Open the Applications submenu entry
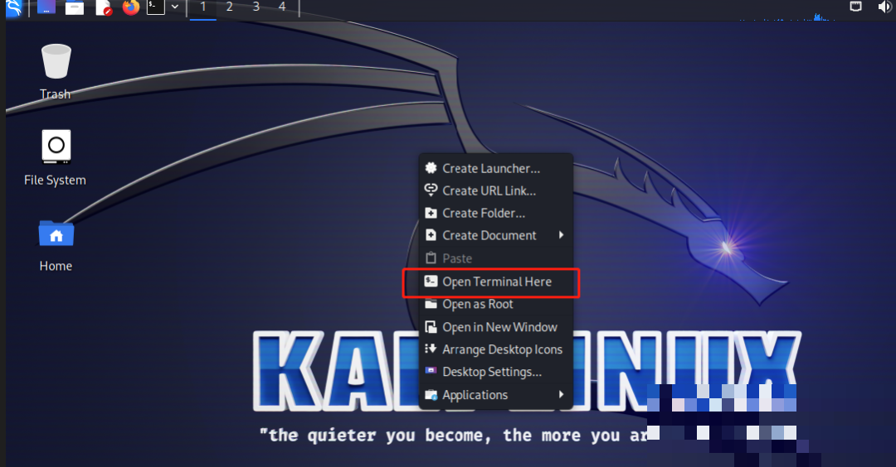Screen dimensions: 896x467 tap(496, 395)
